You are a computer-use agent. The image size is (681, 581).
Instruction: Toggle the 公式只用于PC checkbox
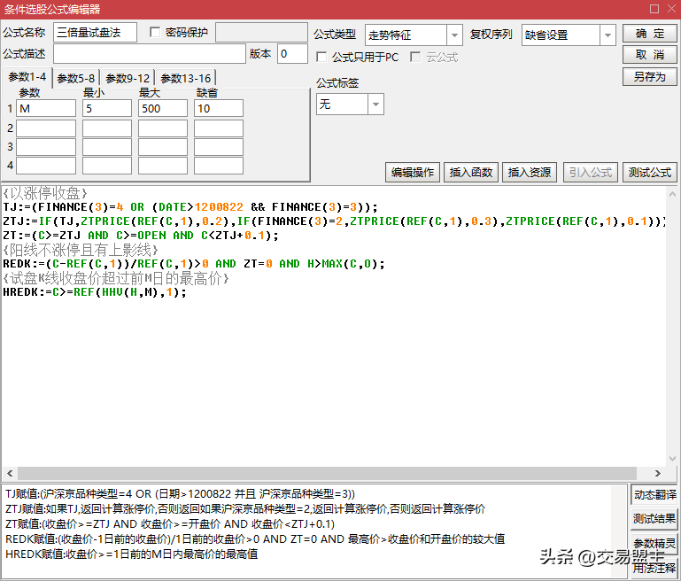[x=321, y=57]
